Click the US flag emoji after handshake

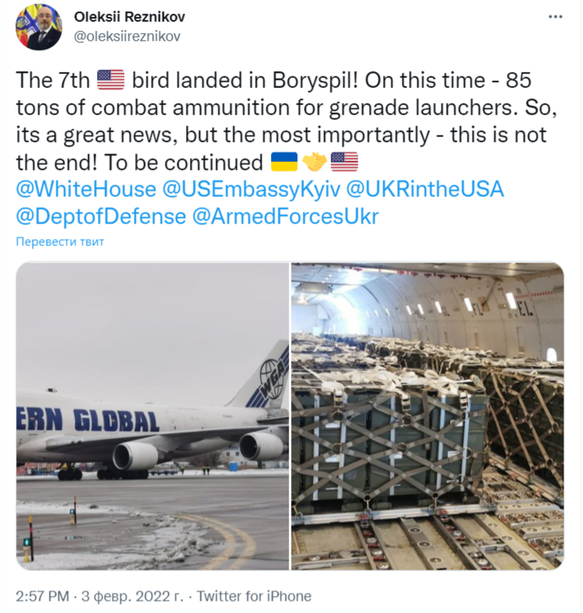[344, 162]
